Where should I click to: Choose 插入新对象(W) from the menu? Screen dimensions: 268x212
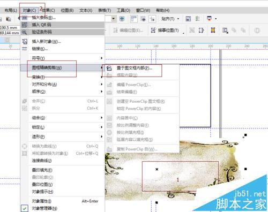pos(62,42)
